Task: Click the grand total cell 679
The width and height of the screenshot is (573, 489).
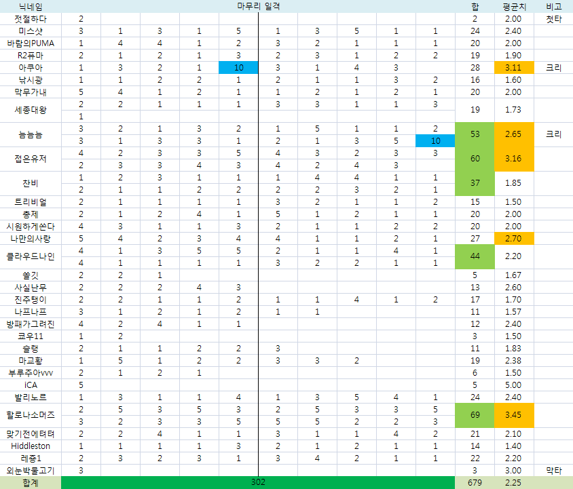Action: pyautogui.click(x=475, y=482)
